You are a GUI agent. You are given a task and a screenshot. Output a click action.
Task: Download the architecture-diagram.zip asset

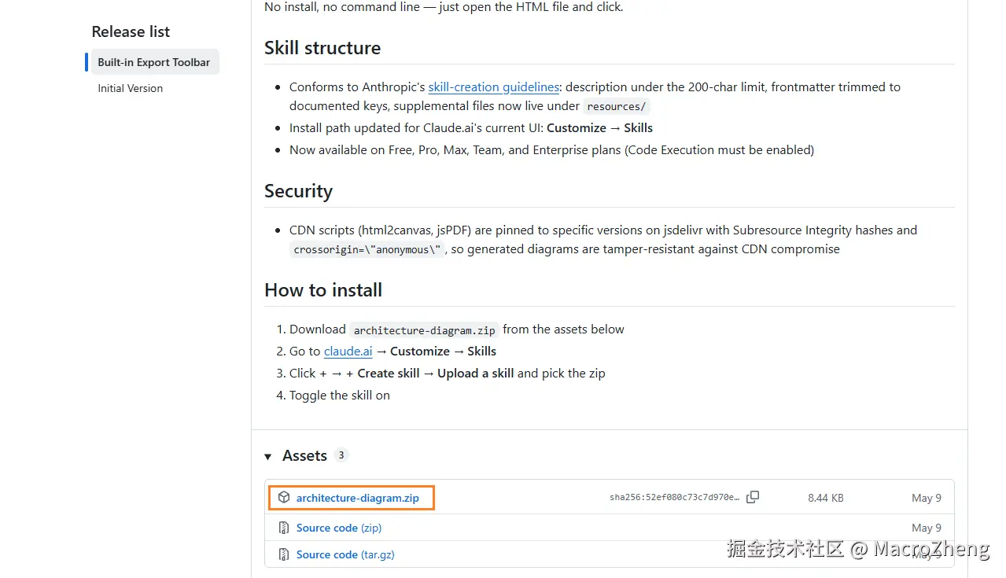[x=357, y=498]
